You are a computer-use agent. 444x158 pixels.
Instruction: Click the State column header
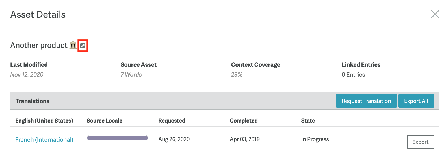tap(308, 121)
